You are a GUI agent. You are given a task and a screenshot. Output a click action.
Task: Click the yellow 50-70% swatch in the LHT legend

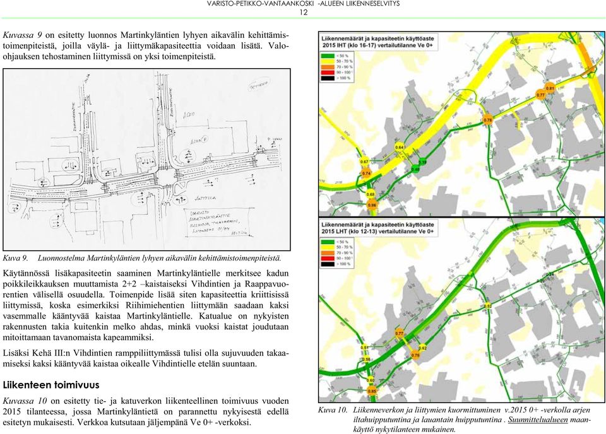point(328,247)
